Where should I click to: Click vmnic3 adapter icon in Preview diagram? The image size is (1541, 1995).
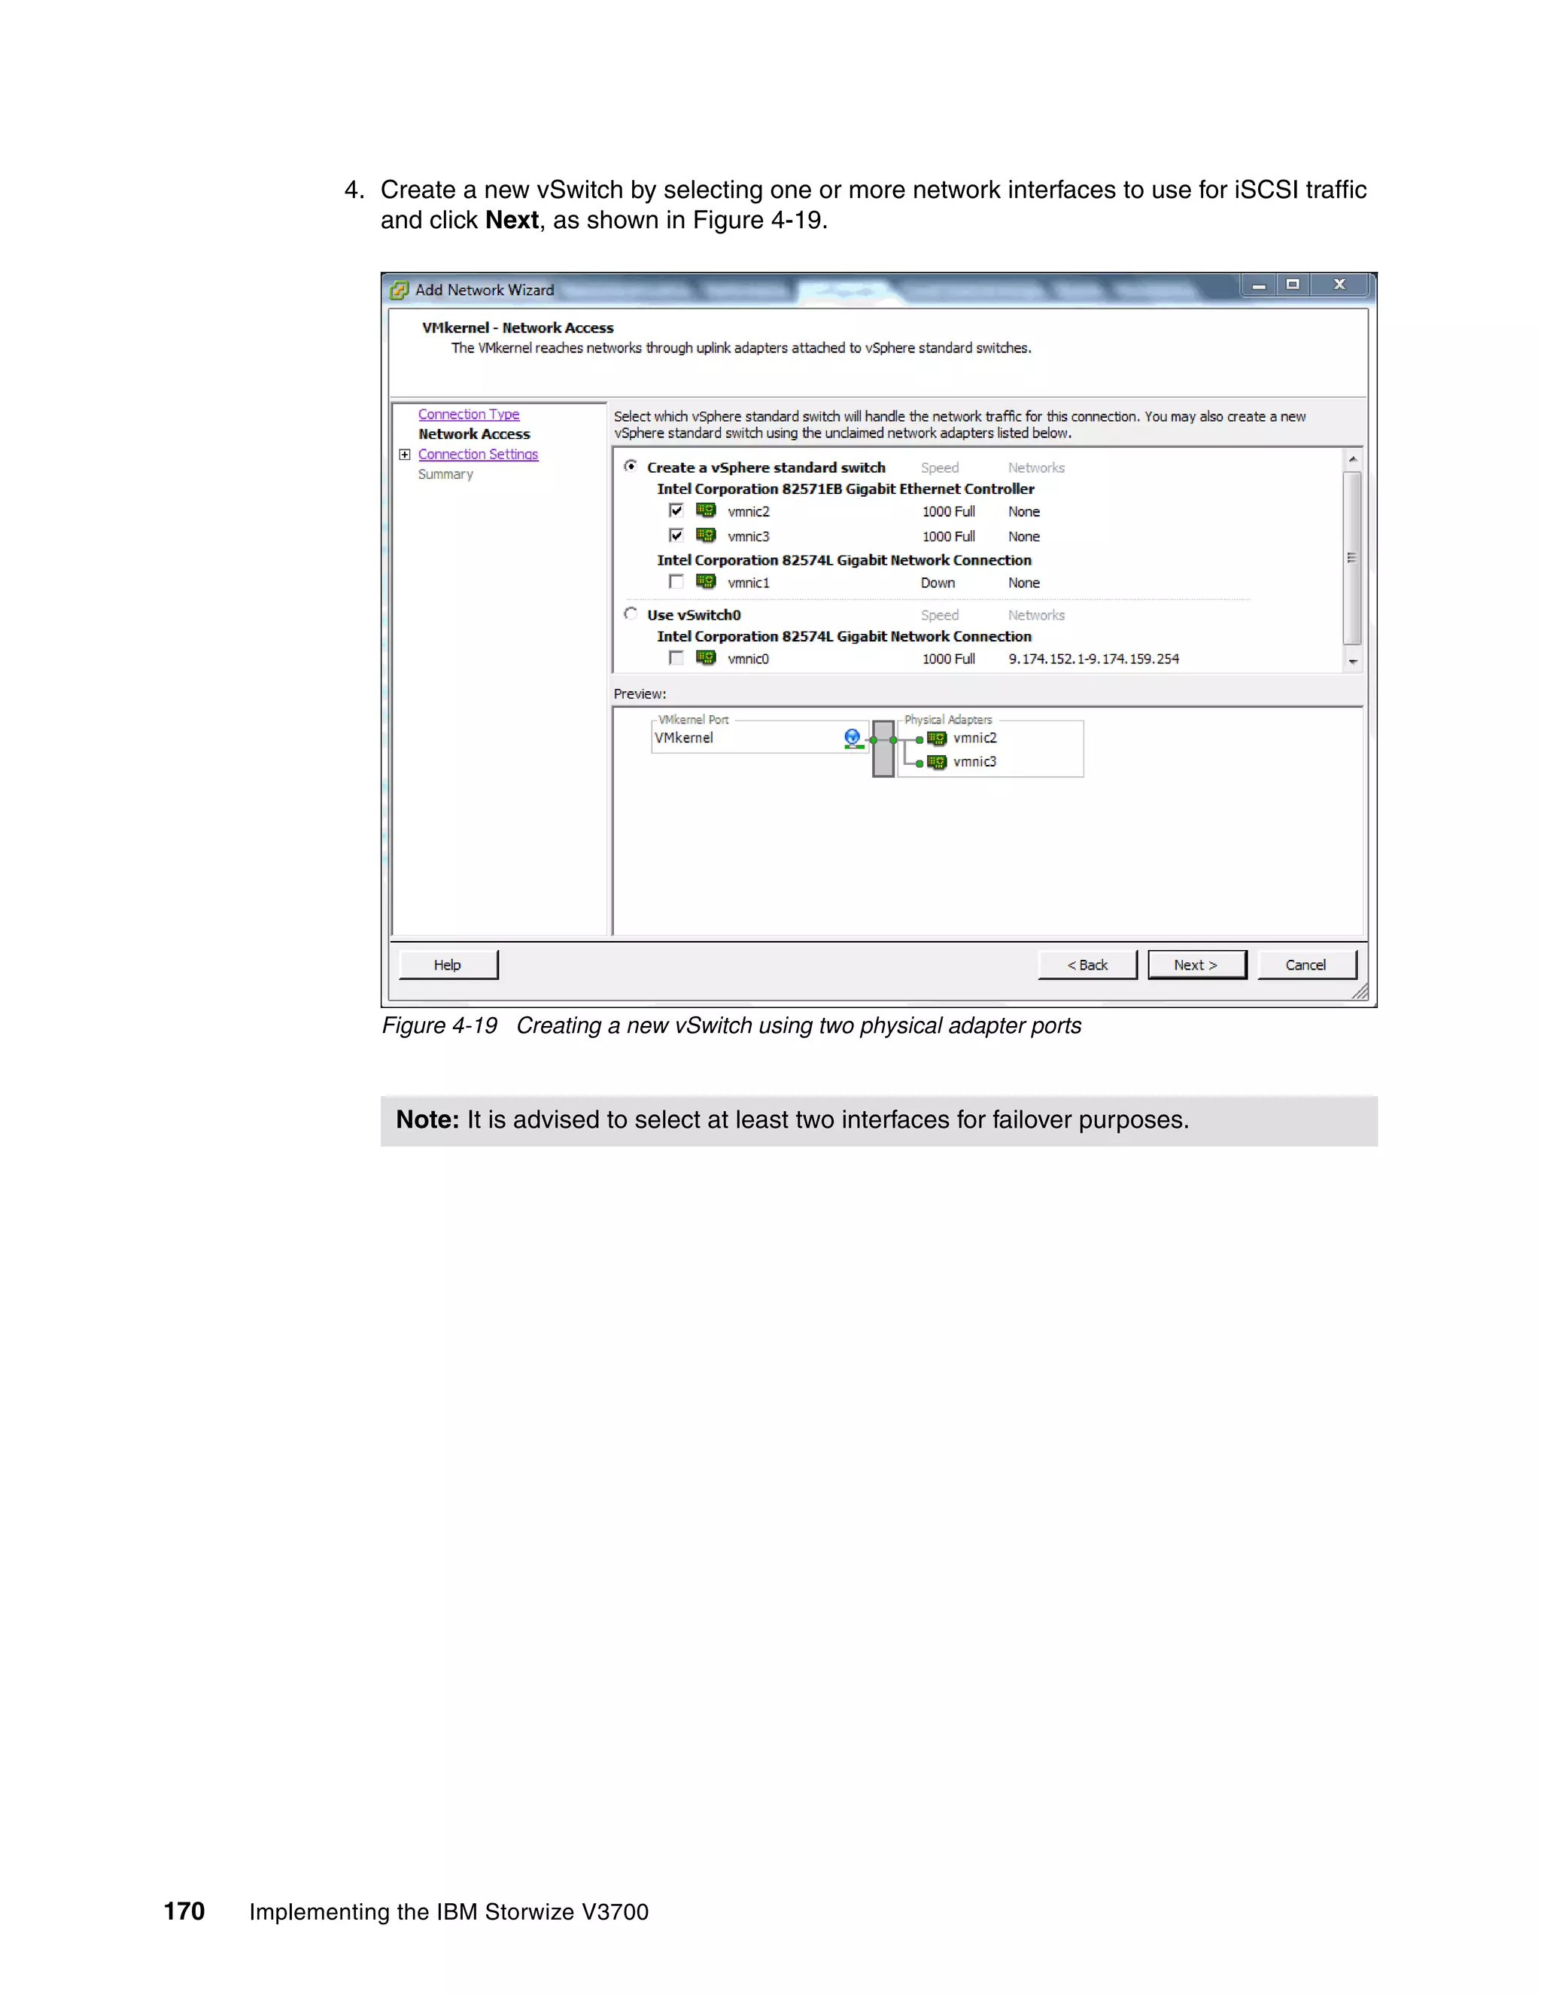(x=937, y=762)
